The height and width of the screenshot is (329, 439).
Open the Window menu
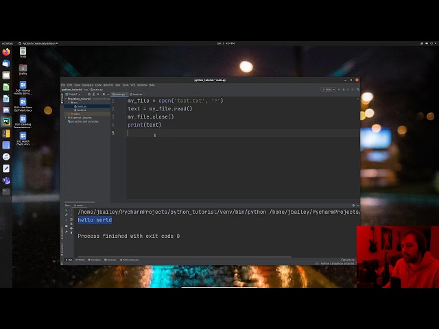click(x=142, y=85)
